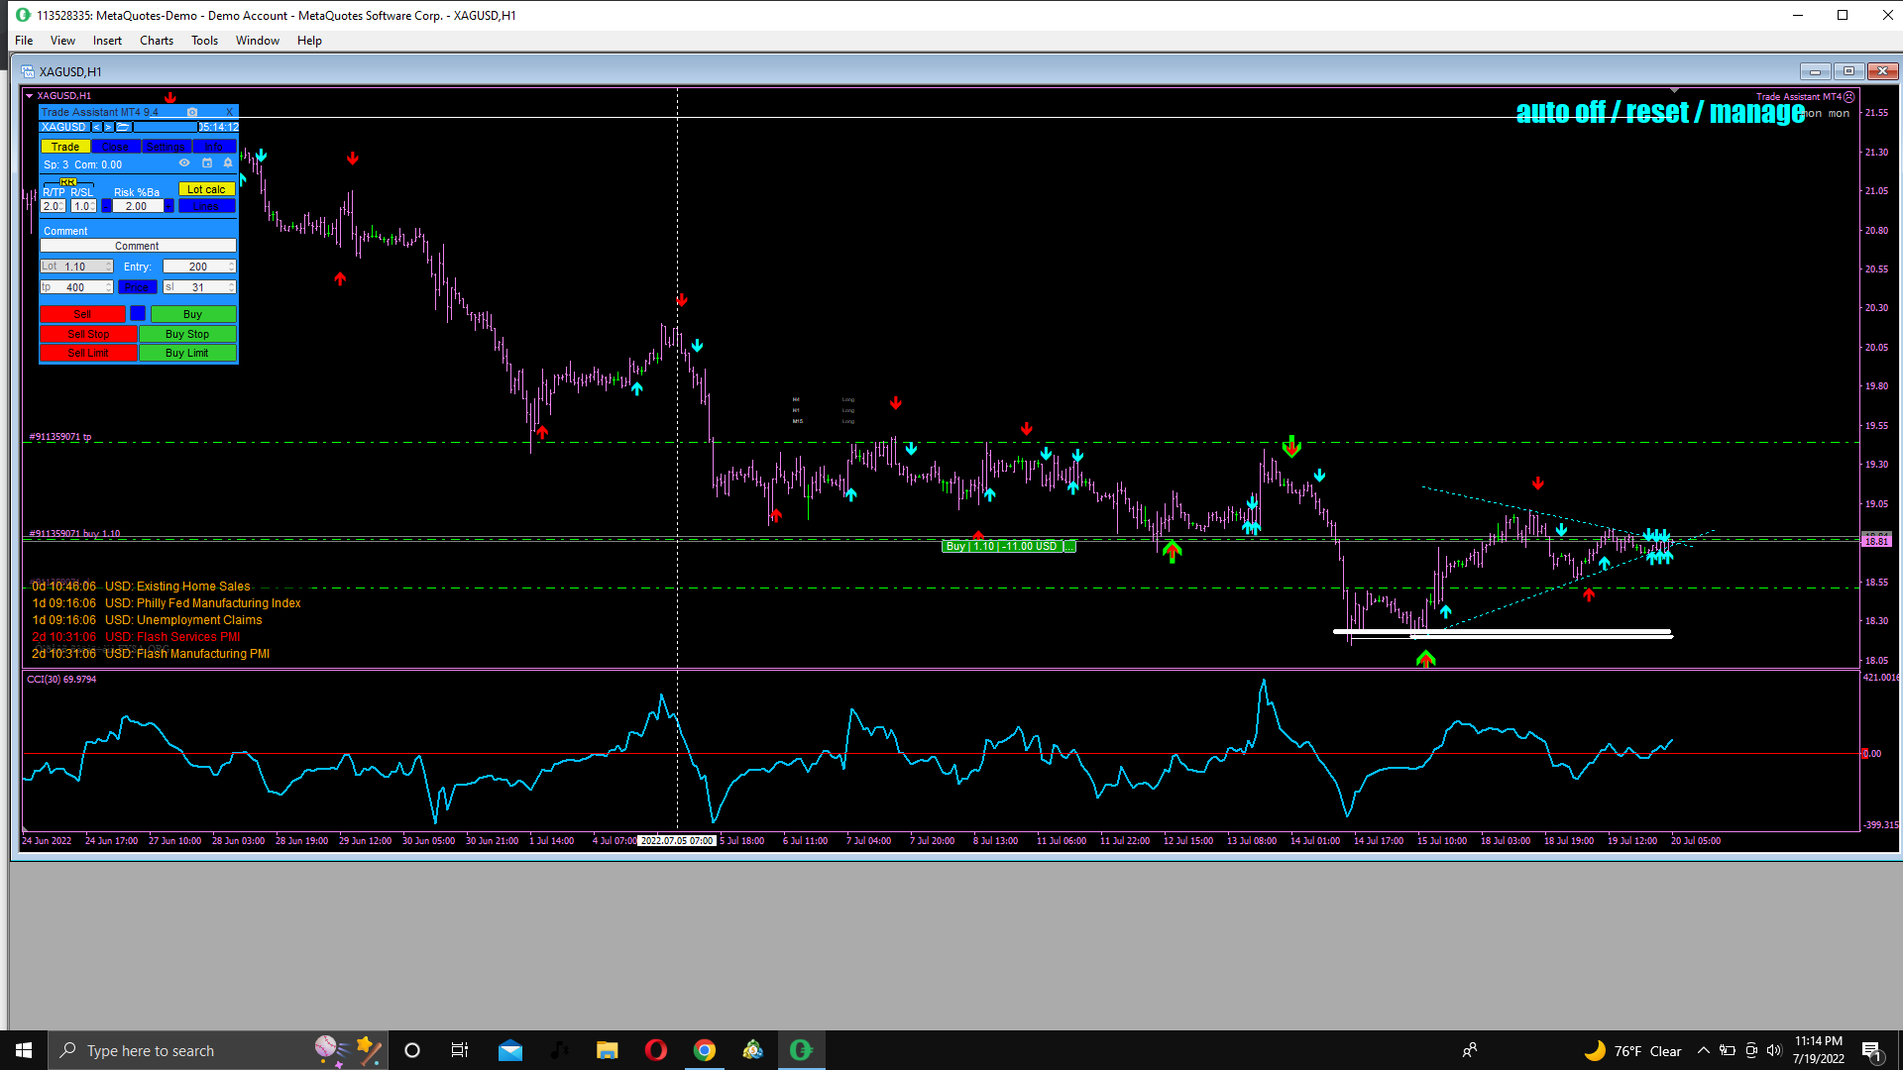Click the open folder icon next to XAGUSD
The width and height of the screenshot is (1903, 1070).
coord(123,127)
